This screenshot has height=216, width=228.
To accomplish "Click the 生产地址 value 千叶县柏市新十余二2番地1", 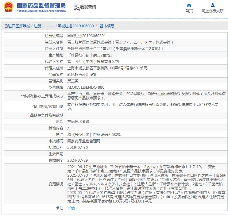I will tap(90, 55).
